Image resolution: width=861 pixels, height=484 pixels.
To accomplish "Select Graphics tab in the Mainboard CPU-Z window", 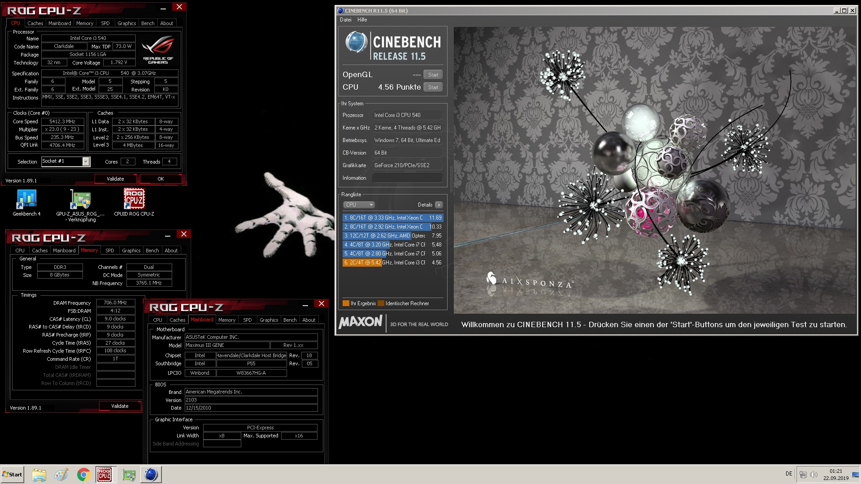I will tap(269, 320).
